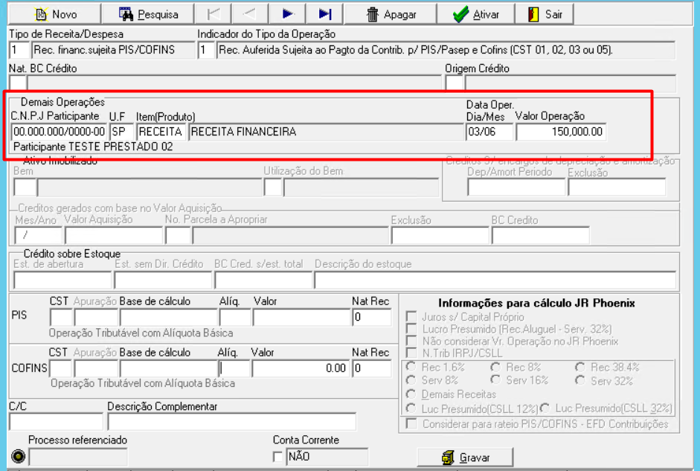
Task: Click the U.F field showing SP
Action: tap(121, 132)
